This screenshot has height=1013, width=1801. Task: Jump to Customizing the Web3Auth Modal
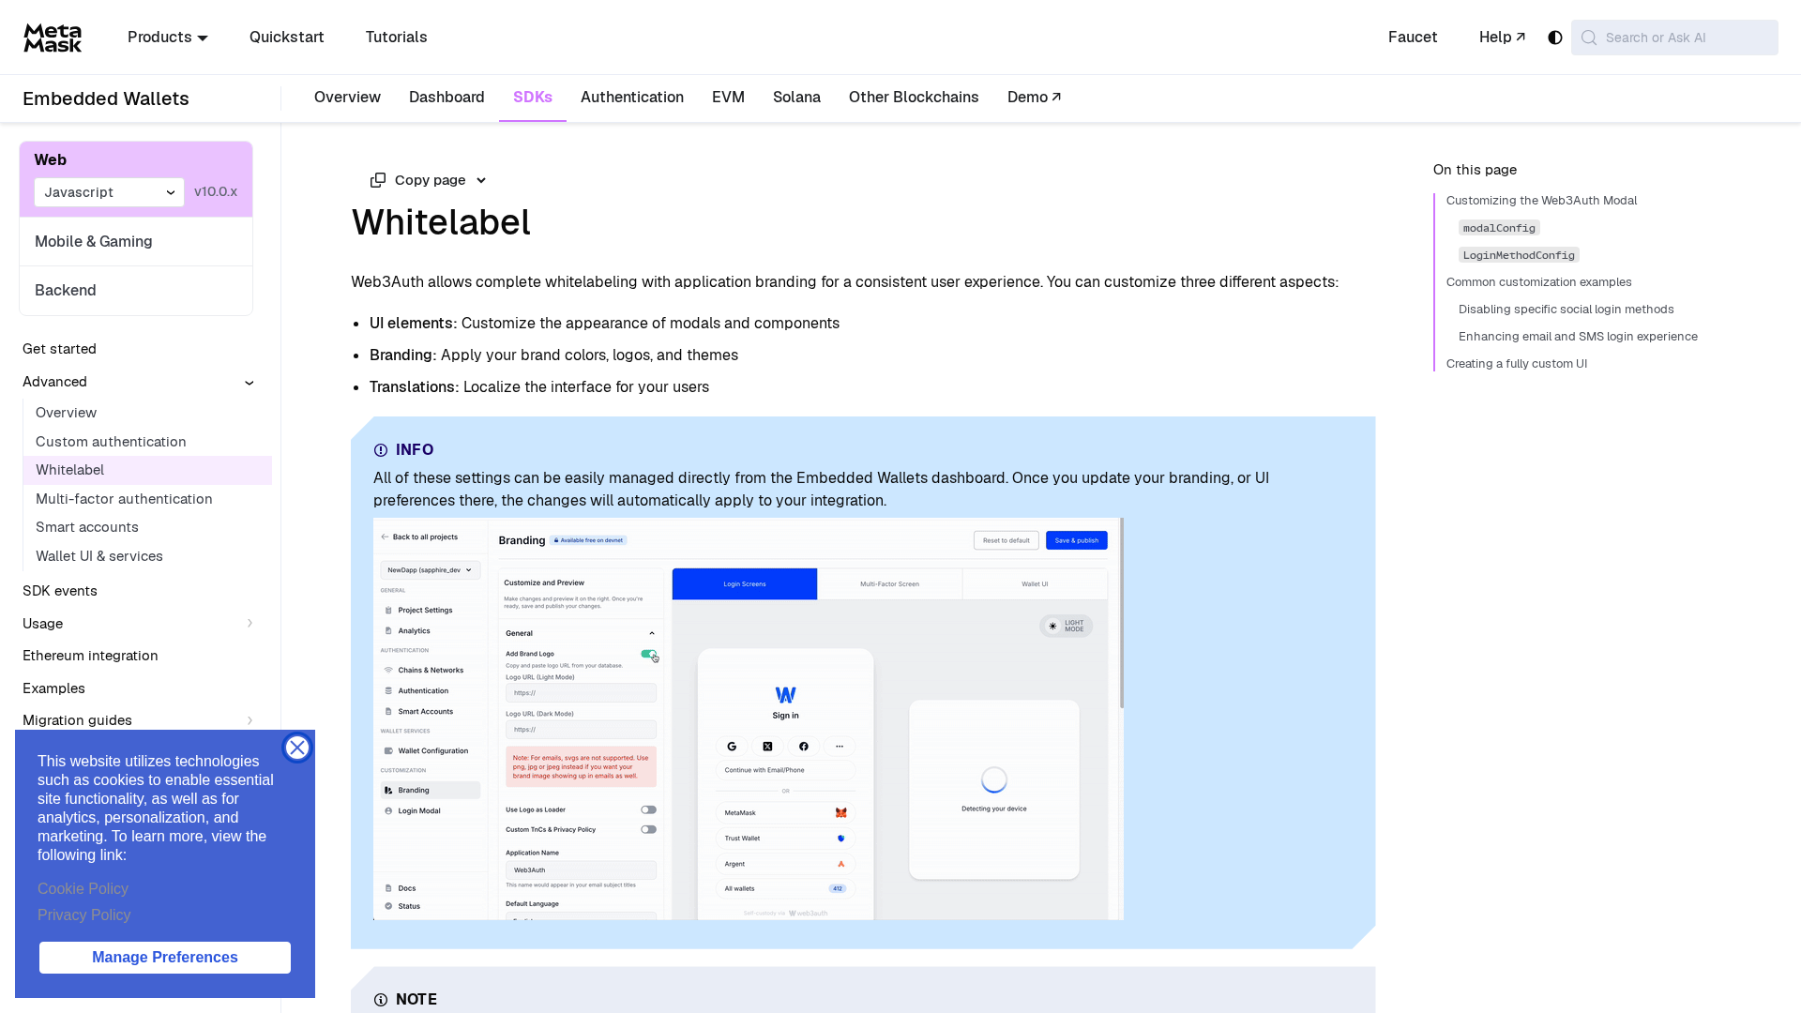[x=1541, y=201]
